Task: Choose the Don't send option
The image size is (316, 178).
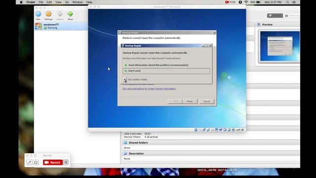Action: 166,71
